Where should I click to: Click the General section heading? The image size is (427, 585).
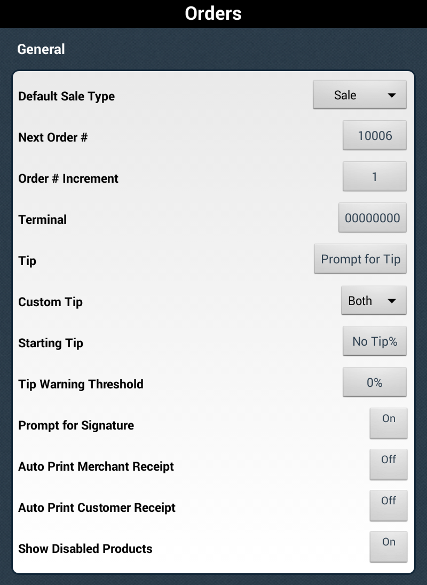41,49
